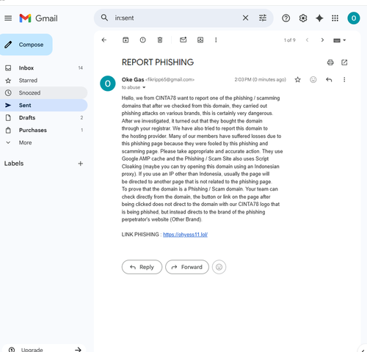Delete this email with the trash icon

(x=160, y=40)
